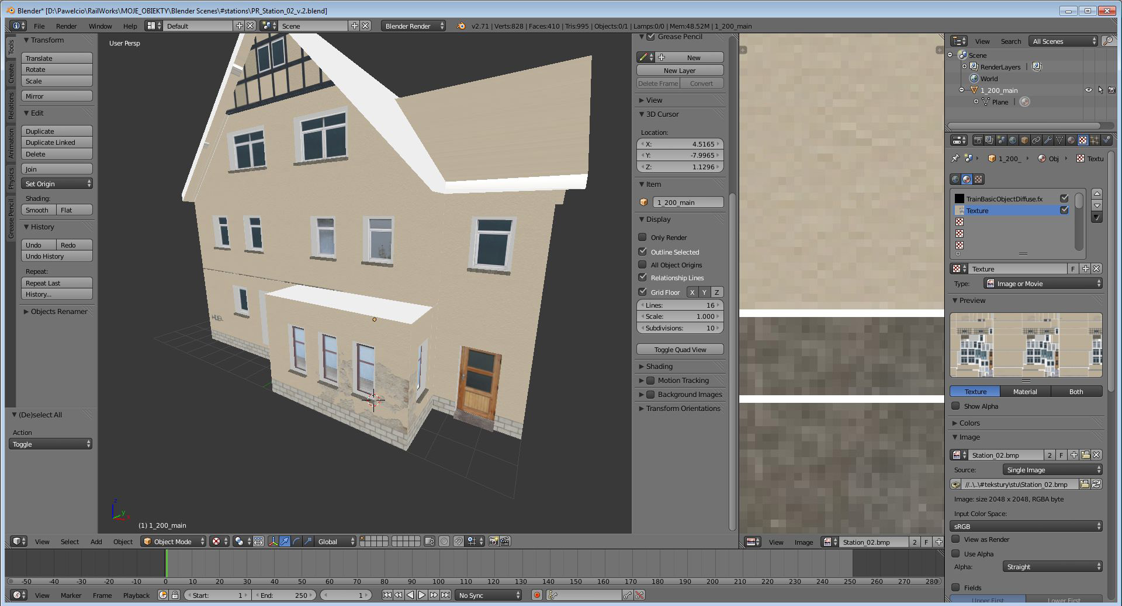This screenshot has width=1122, height=606.
Task: Open the Blender Render engine dropdown
Action: point(413,26)
